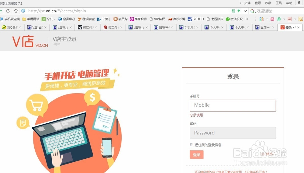The height and width of the screenshot is (173, 304).
Task: Click the pink extension icon
Action: [272, 19]
